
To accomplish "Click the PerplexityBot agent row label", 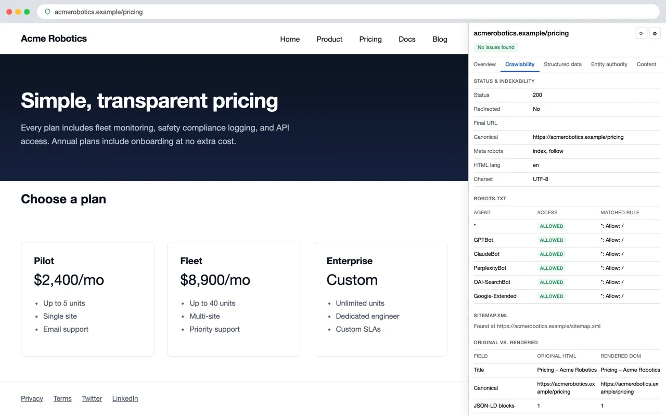I will 490,268.
